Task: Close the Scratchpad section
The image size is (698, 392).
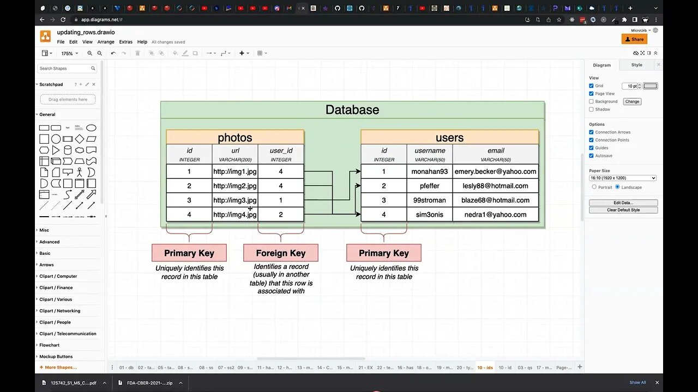Action: pos(94,84)
